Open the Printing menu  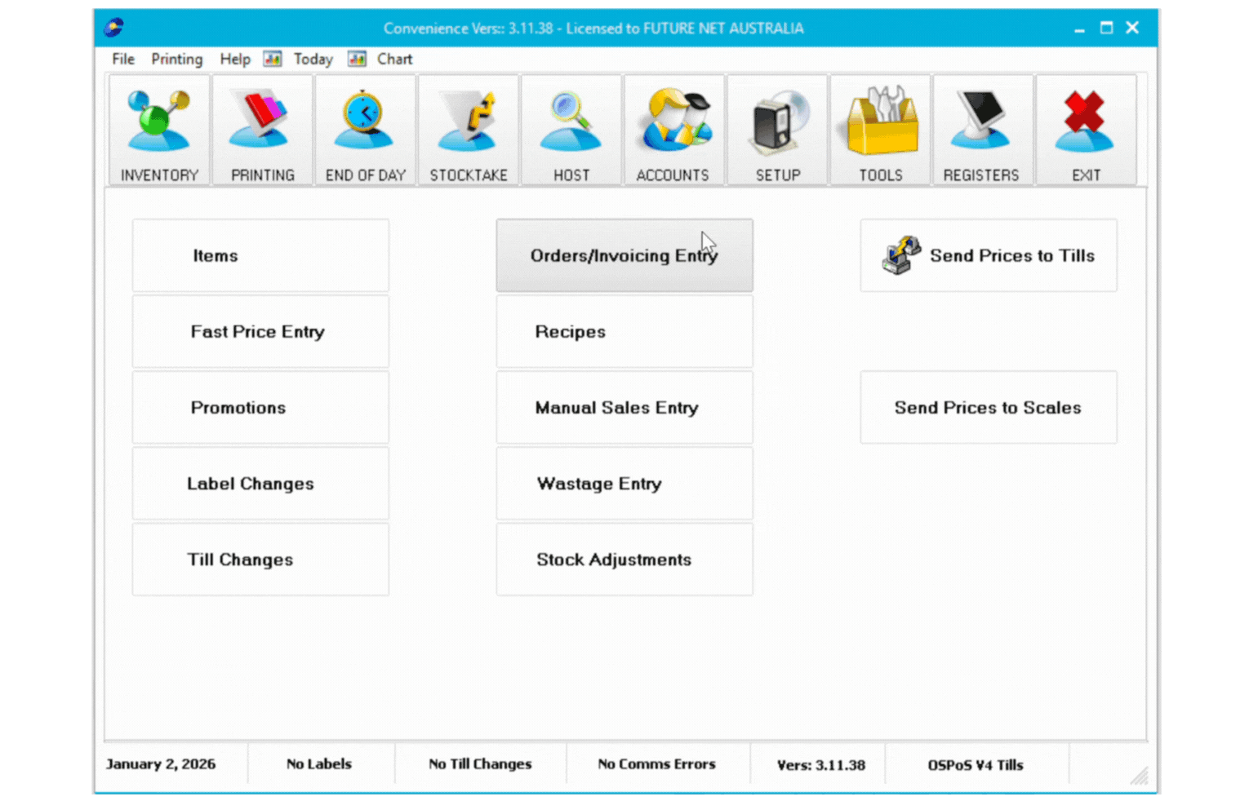(x=176, y=59)
